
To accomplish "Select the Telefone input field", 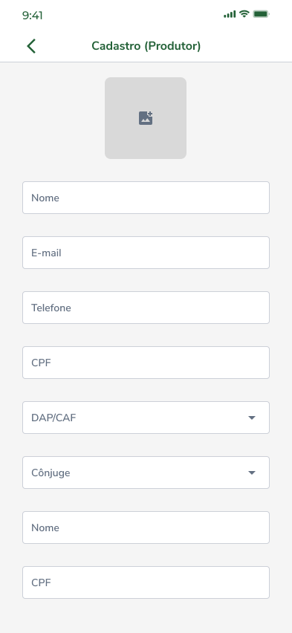I will (x=146, y=308).
